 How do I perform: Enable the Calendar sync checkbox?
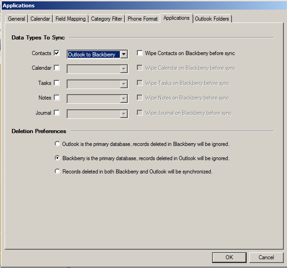coord(57,67)
